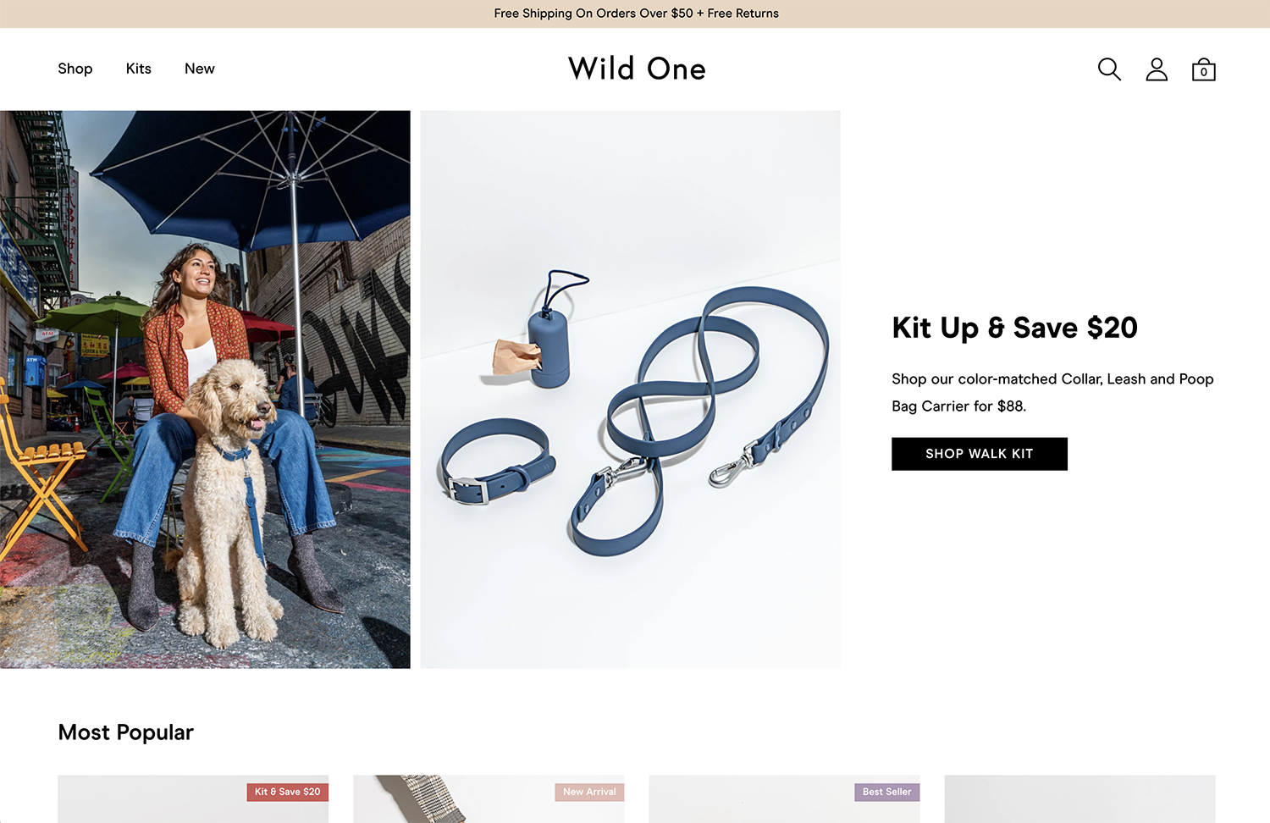Click the Shop Walk Kit button
The height and width of the screenshot is (823, 1270).
(x=980, y=454)
